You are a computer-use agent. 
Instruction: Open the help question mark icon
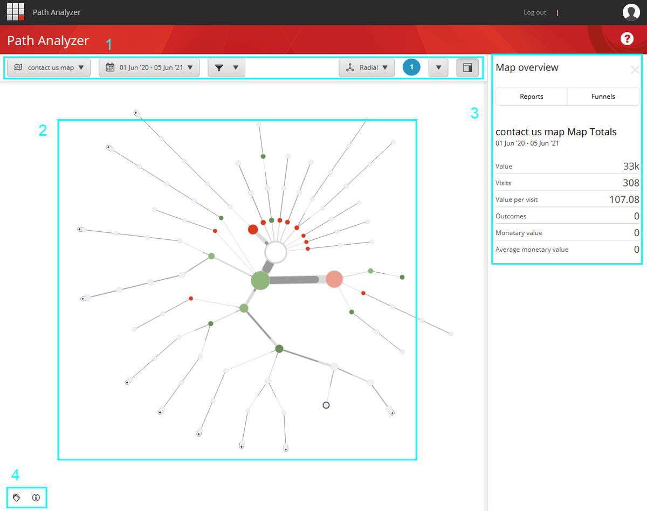point(627,38)
